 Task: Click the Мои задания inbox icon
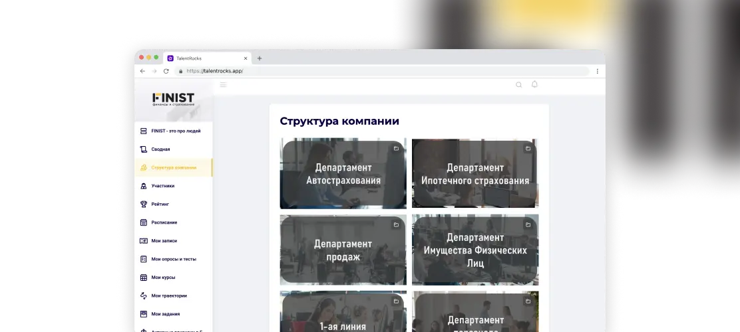(x=144, y=313)
